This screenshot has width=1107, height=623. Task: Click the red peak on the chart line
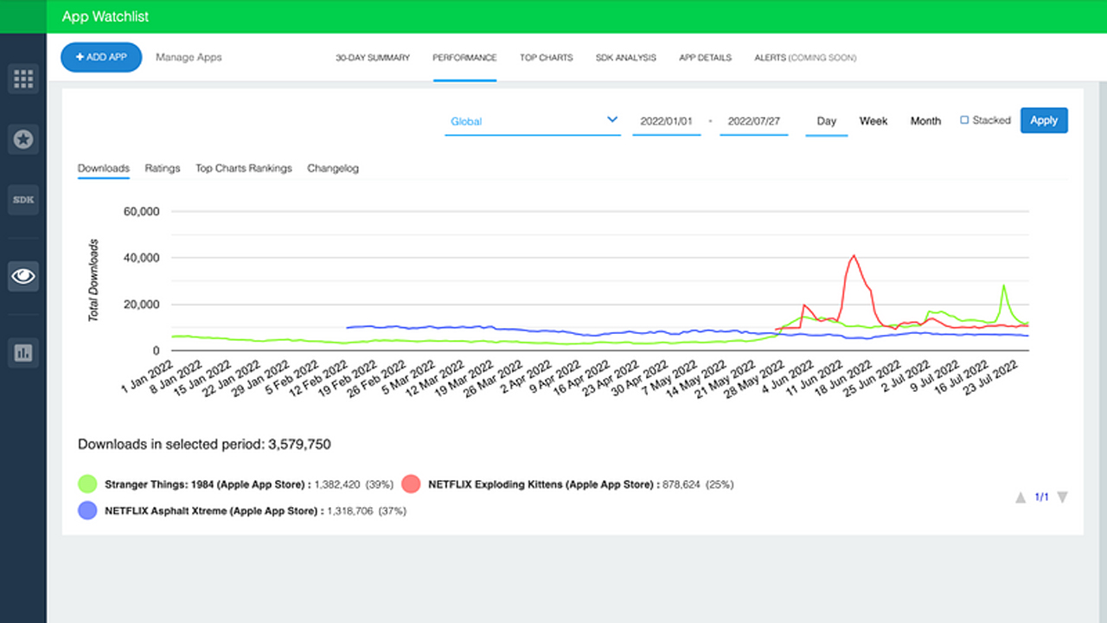(x=854, y=255)
